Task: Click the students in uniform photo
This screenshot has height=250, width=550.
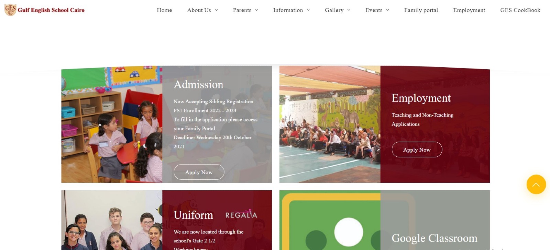Action: pos(112,220)
